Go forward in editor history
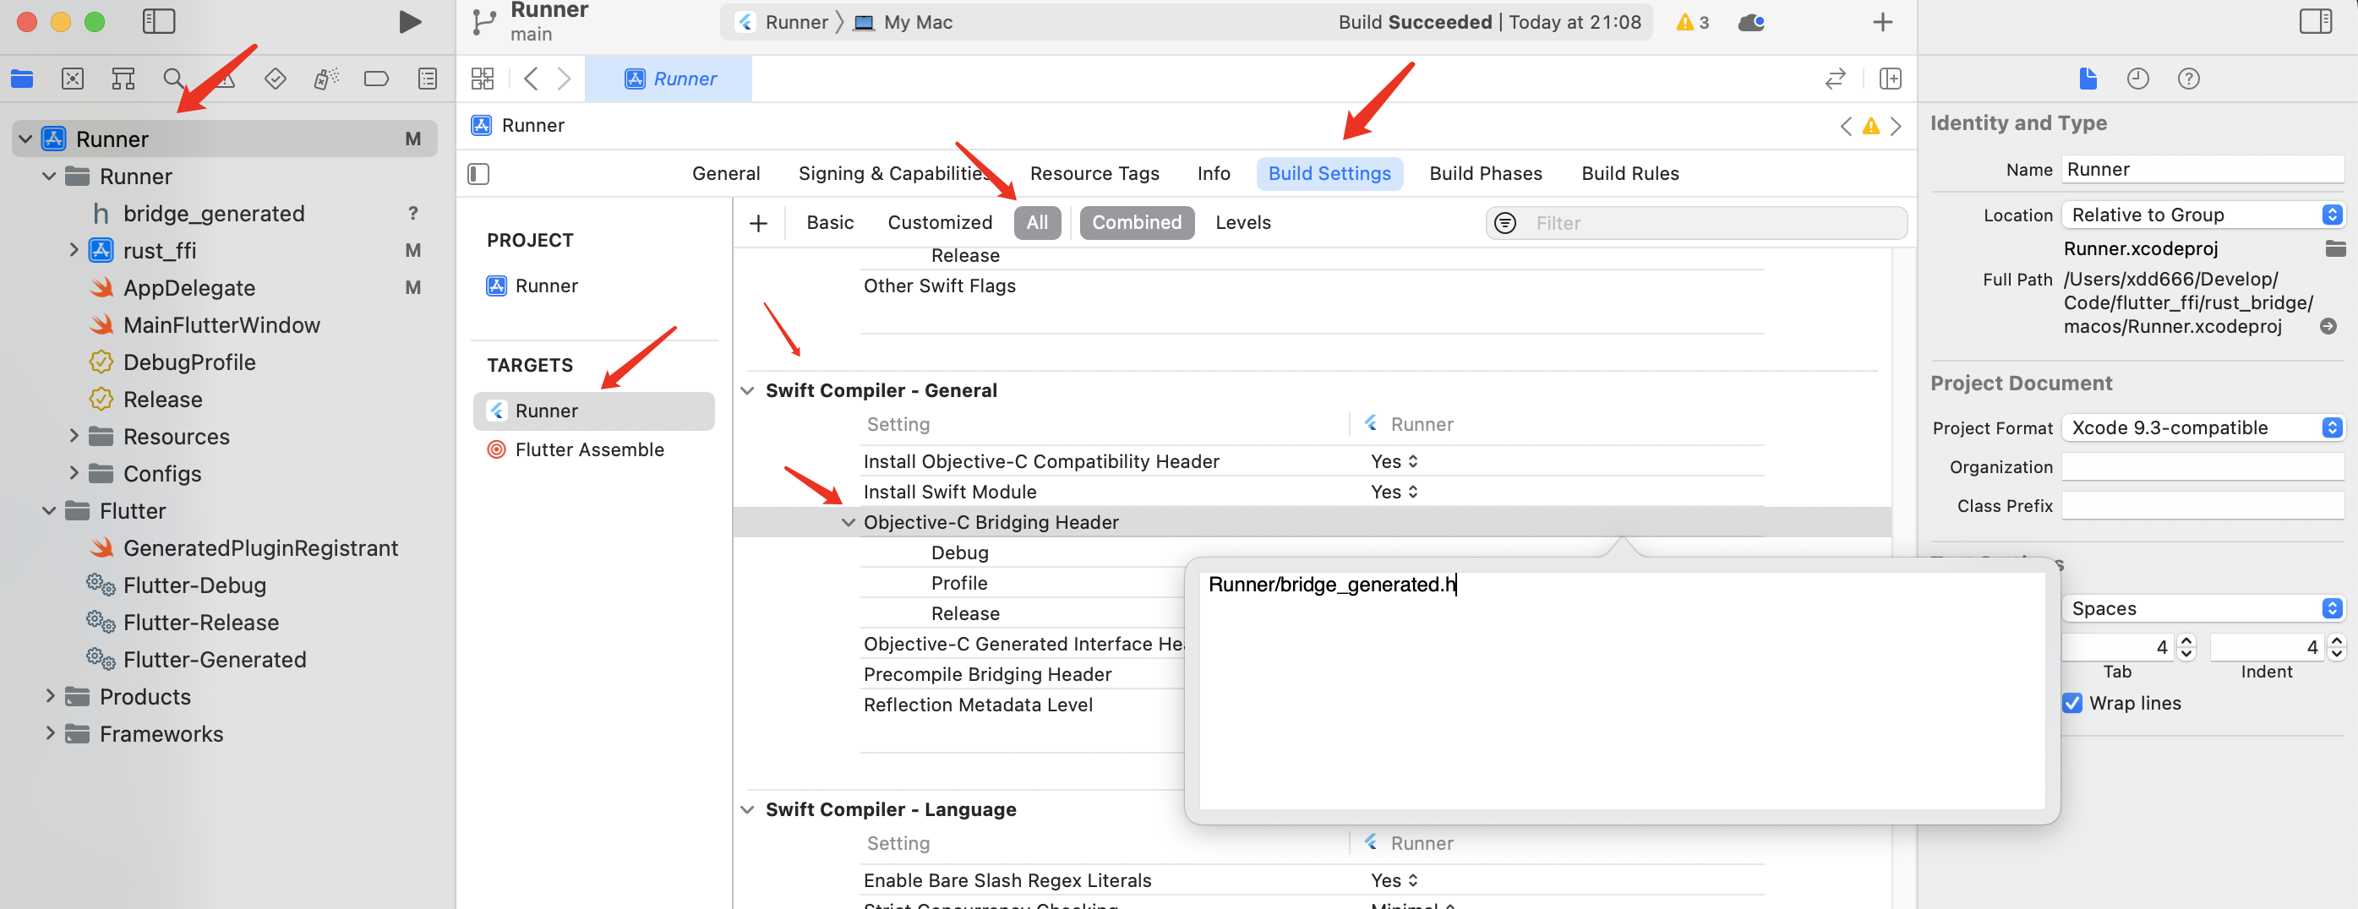Image resolution: width=2358 pixels, height=909 pixels. pos(564,79)
